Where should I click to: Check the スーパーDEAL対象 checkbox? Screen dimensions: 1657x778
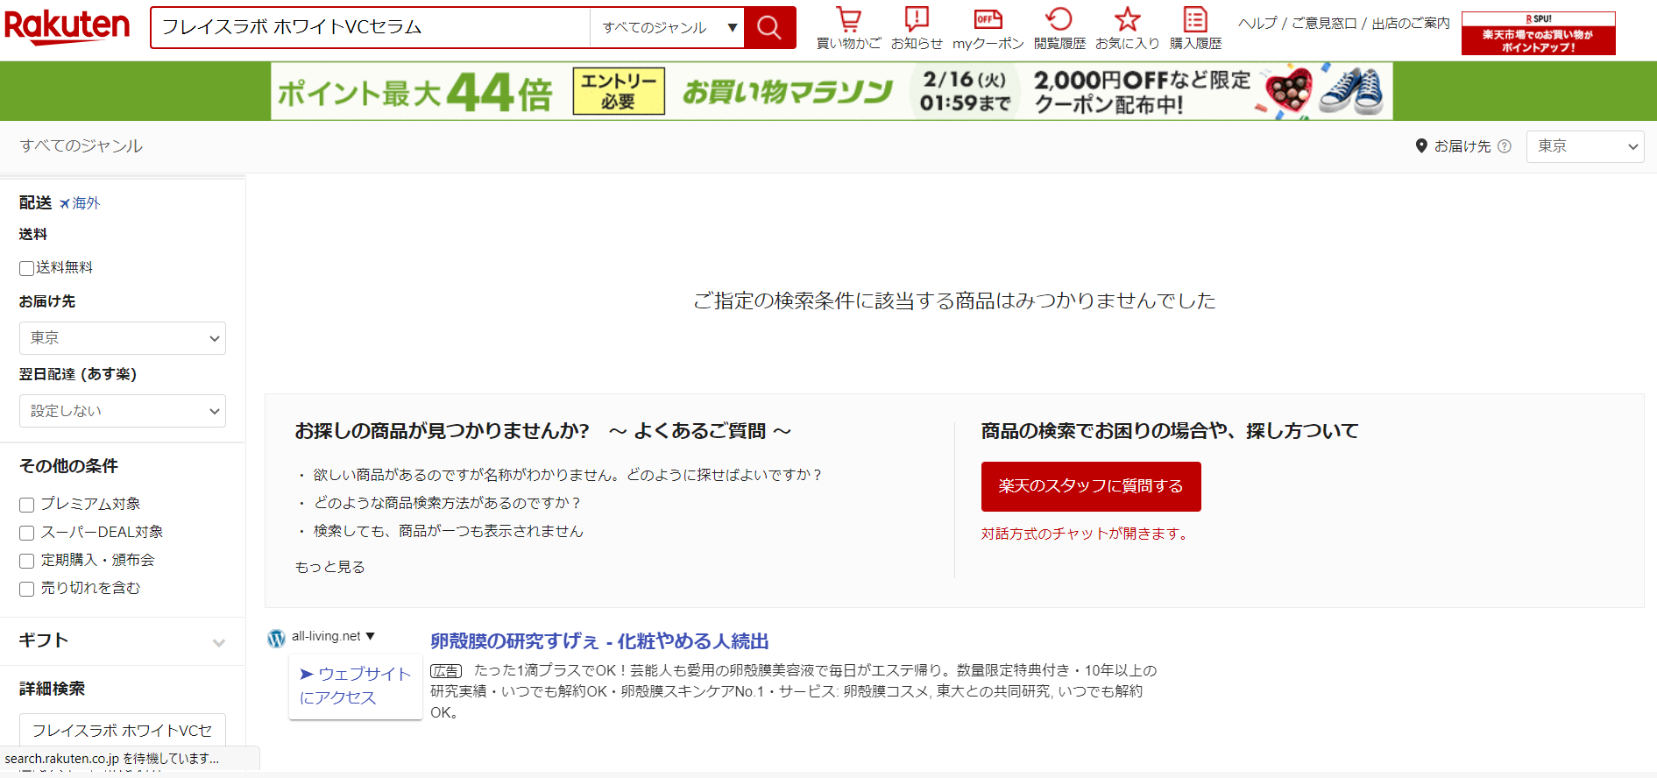(x=27, y=533)
